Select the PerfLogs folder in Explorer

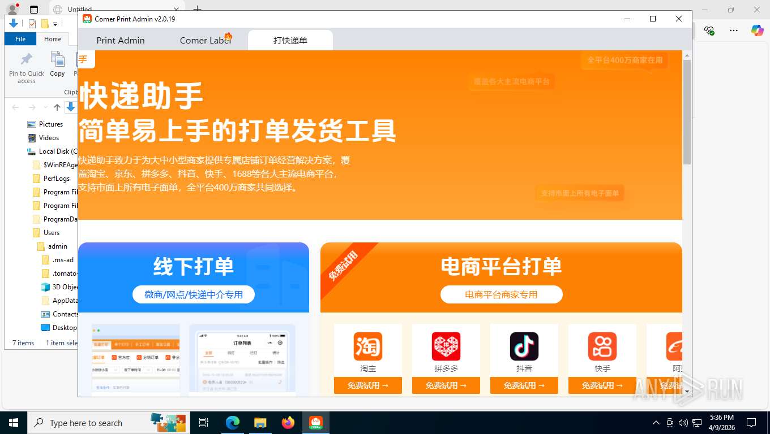pos(57,179)
